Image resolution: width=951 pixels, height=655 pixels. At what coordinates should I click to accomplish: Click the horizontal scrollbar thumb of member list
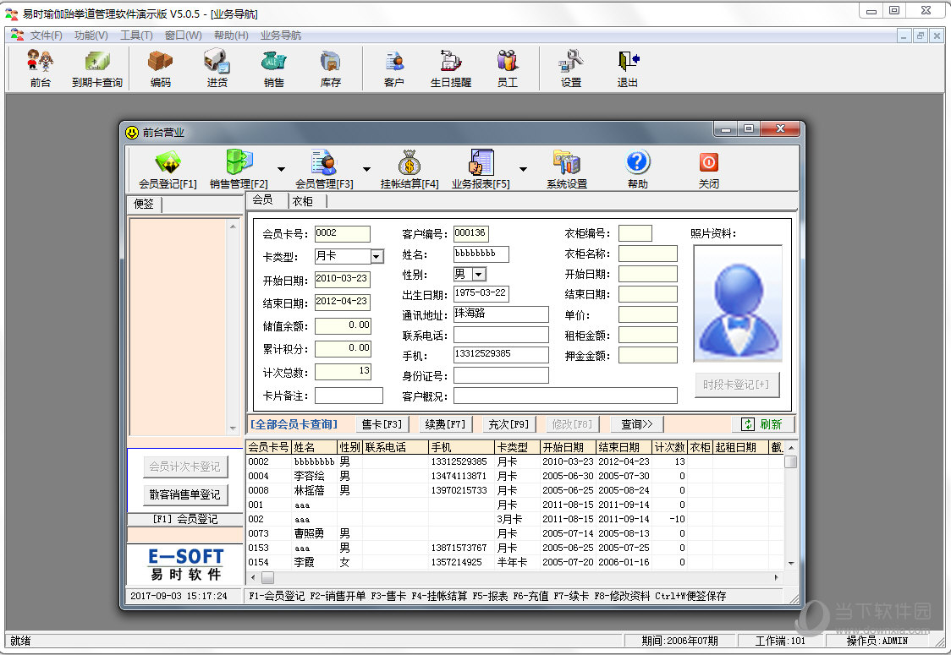point(267,577)
